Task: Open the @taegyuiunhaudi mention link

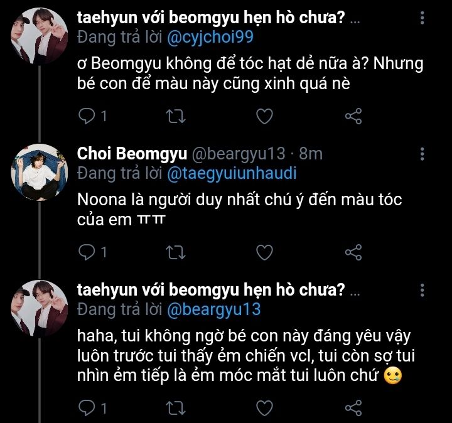Action: pos(231,173)
